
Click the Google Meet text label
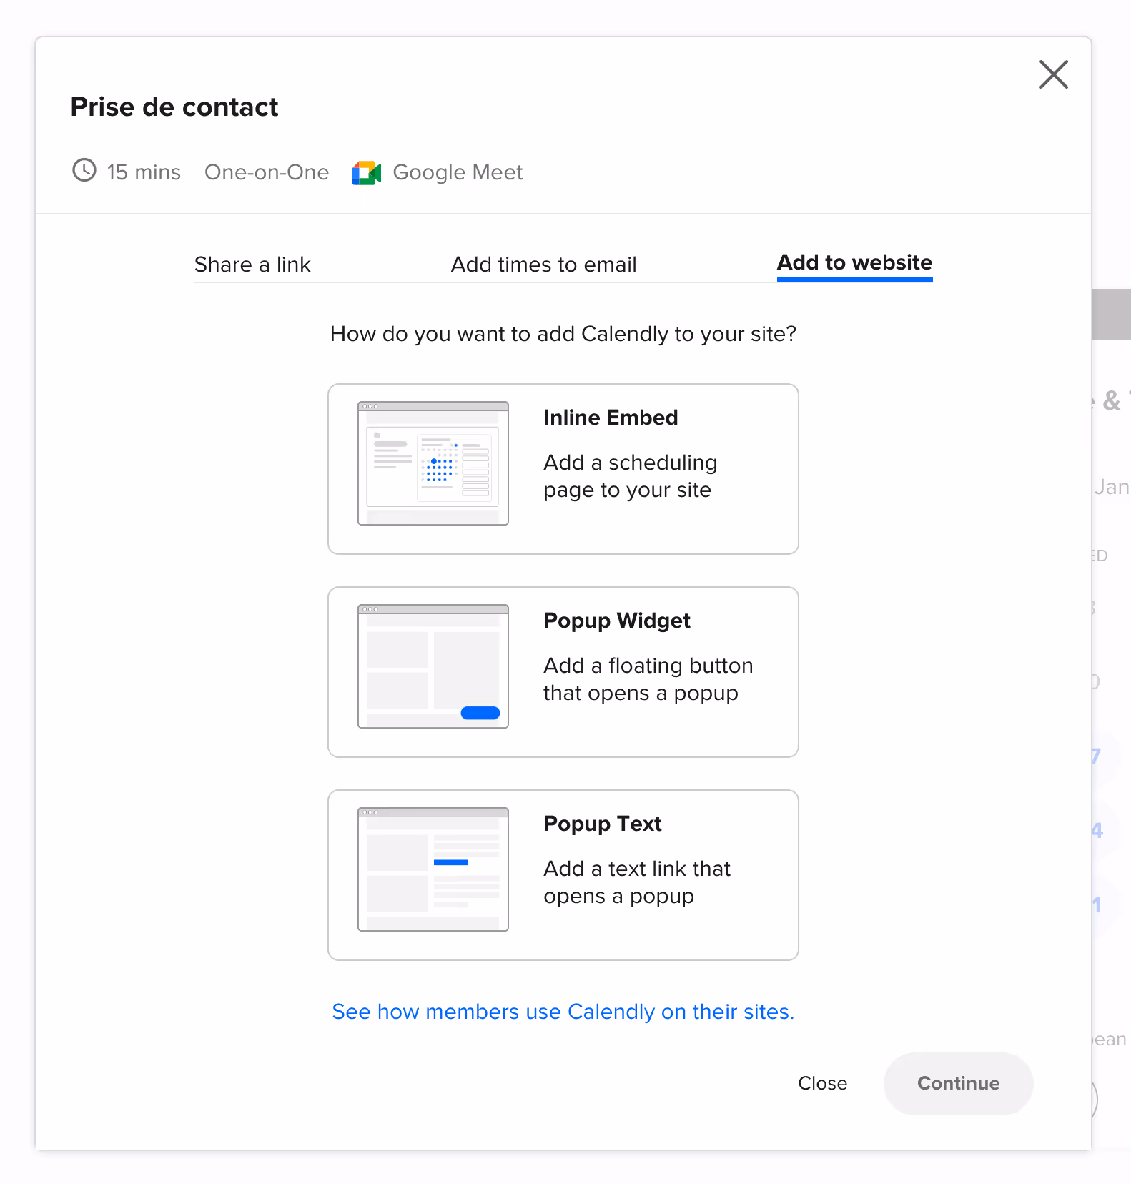(458, 172)
